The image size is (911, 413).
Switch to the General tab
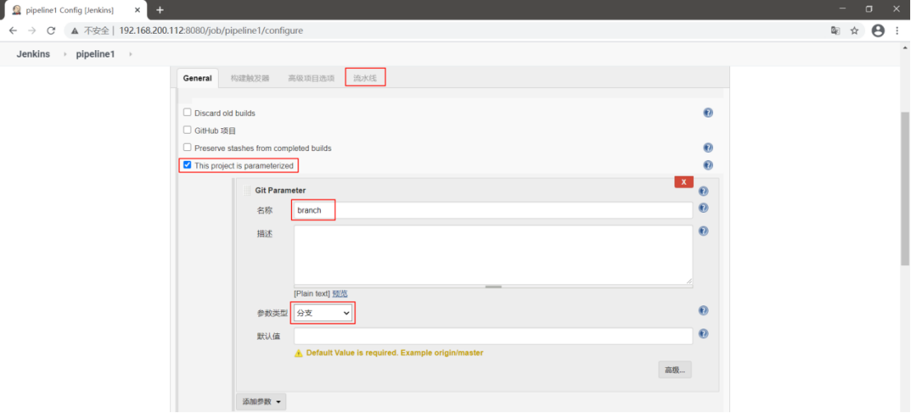[x=197, y=78]
